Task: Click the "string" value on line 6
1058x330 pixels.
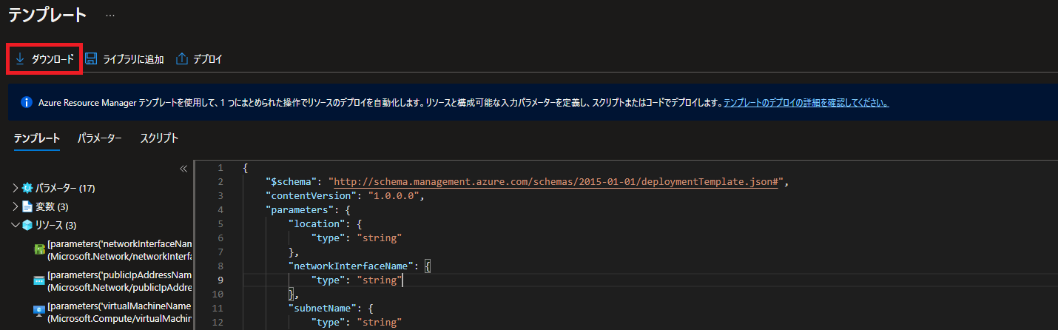Action: (x=379, y=238)
